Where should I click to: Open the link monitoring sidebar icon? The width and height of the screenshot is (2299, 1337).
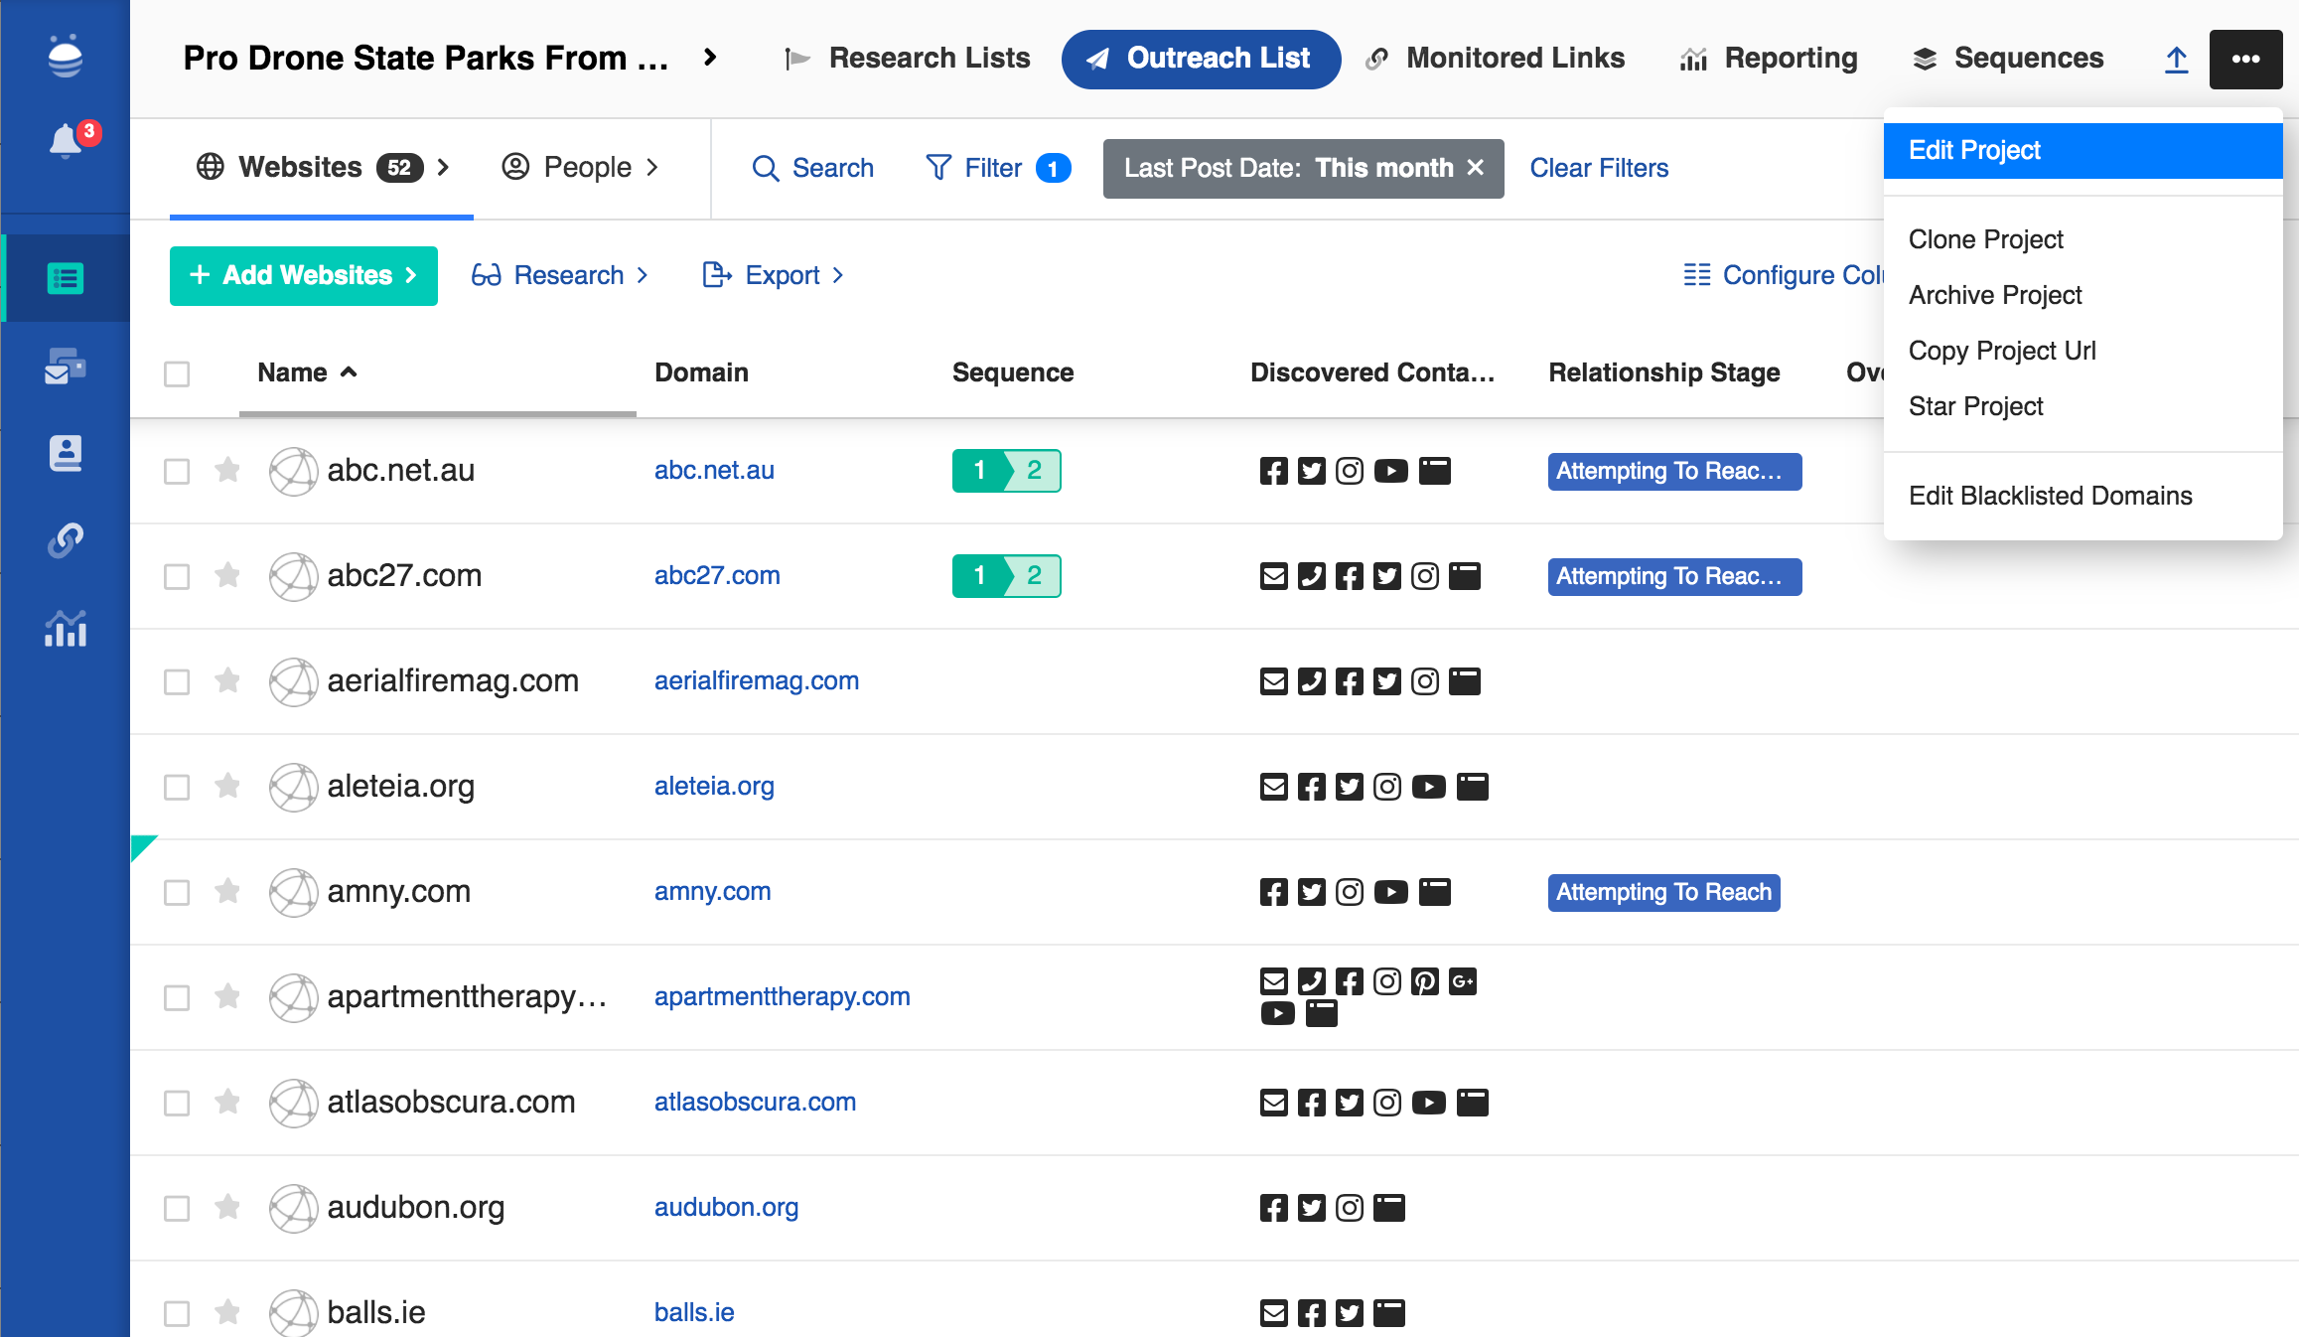66,540
